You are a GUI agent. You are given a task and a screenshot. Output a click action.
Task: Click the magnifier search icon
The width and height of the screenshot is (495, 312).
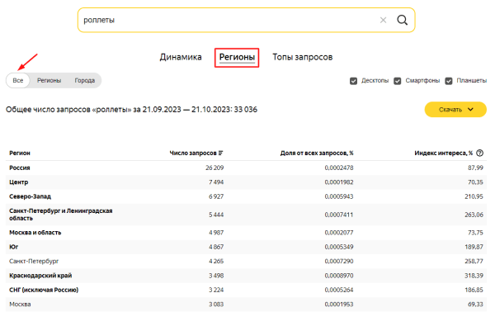pos(402,20)
